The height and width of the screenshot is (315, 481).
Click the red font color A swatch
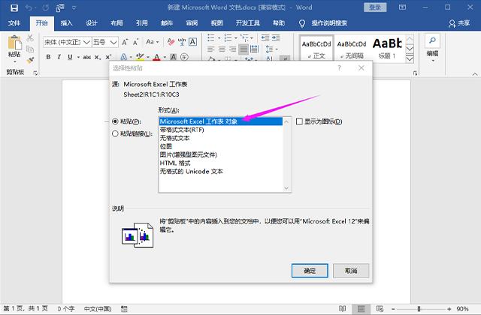pyautogui.click(x=157, y=57)
